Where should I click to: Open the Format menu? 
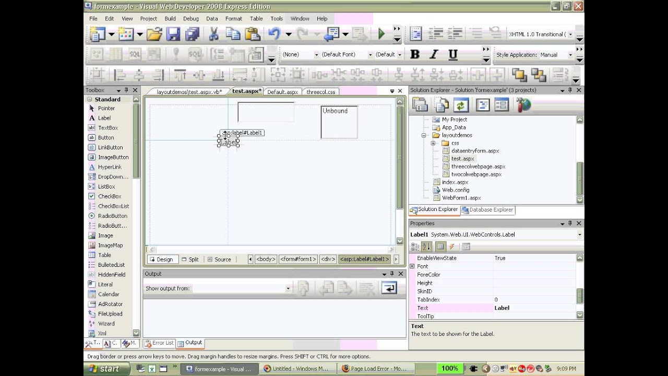coord(234,18)
